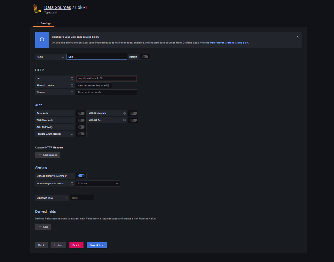The image size is (334, 262).
Task: Click the Loki logo icon
Action: (x=37, y=9)
